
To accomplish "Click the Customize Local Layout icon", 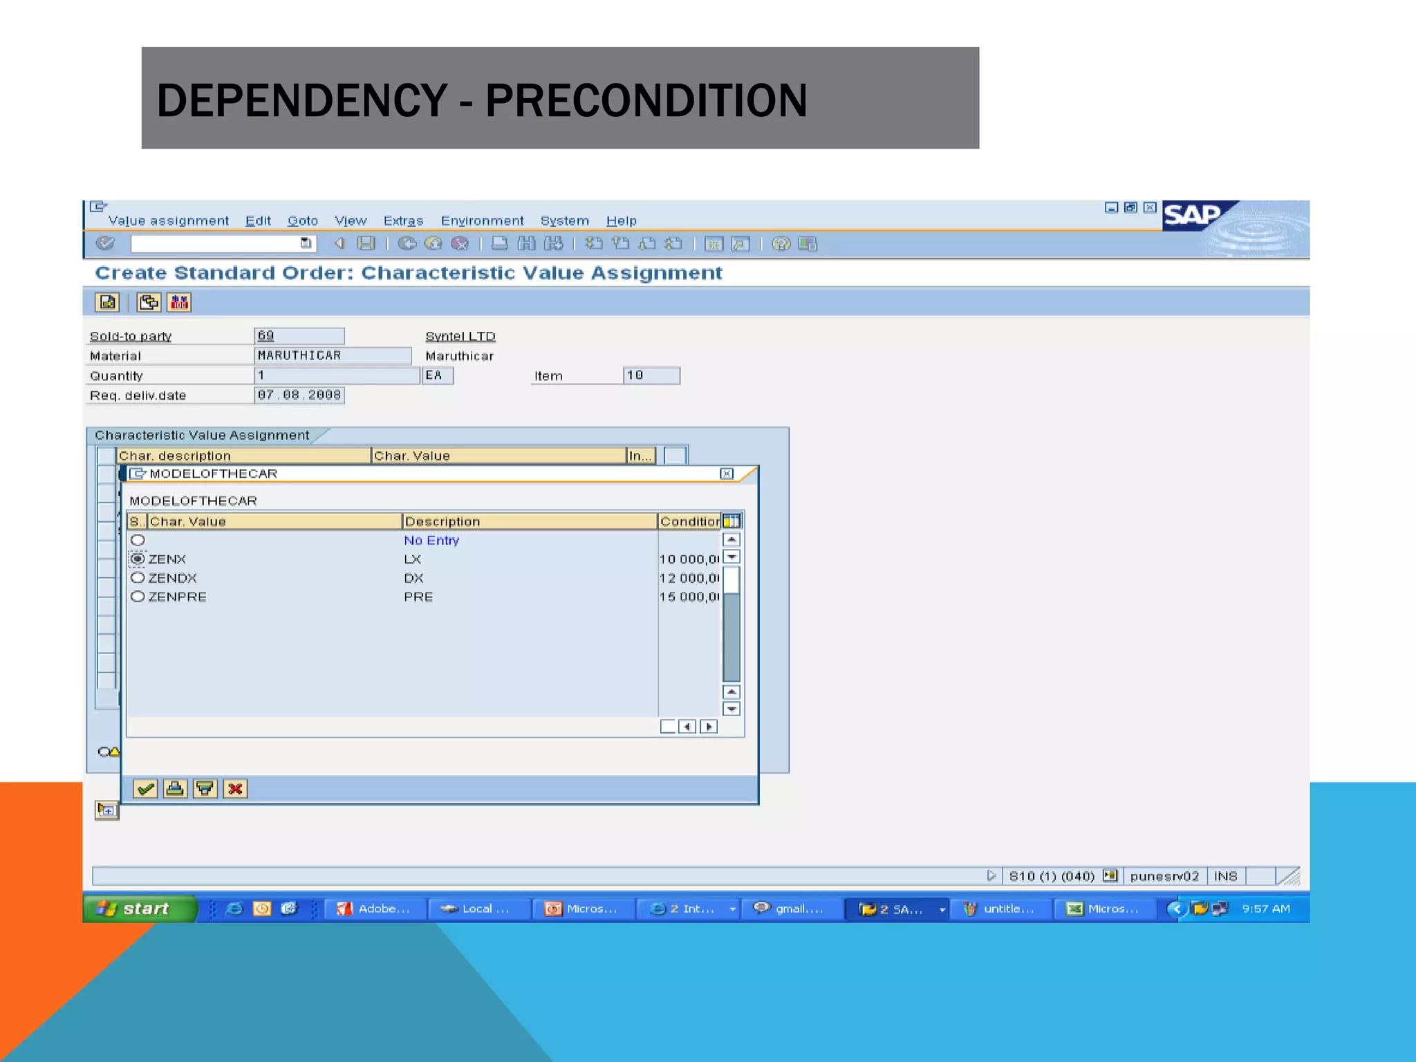I will click(x=808, y=243).
